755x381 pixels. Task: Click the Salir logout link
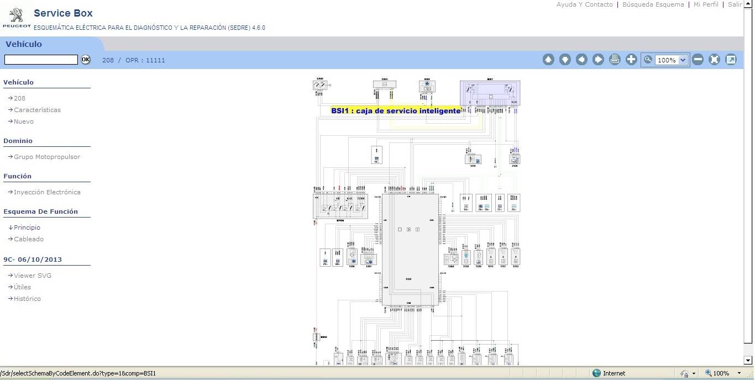click(735, 4)
